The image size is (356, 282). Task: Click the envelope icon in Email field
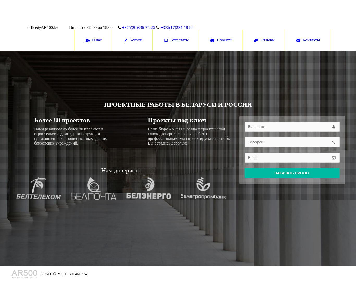click(334, 158)
